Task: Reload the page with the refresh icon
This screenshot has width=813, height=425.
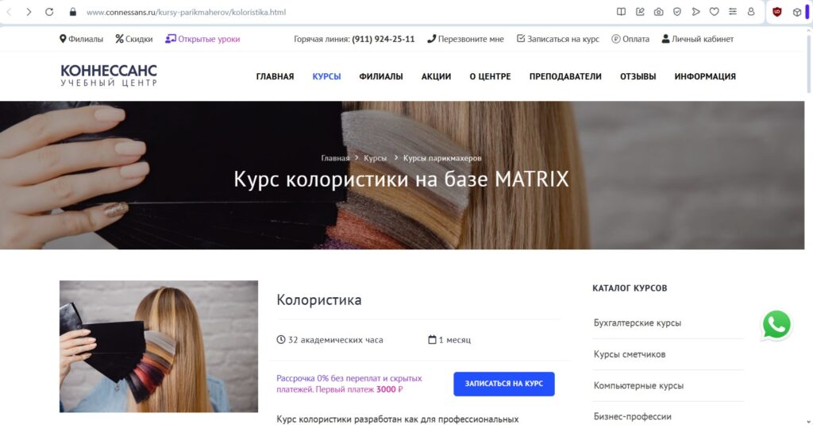Action: click(x=49, y=12)
